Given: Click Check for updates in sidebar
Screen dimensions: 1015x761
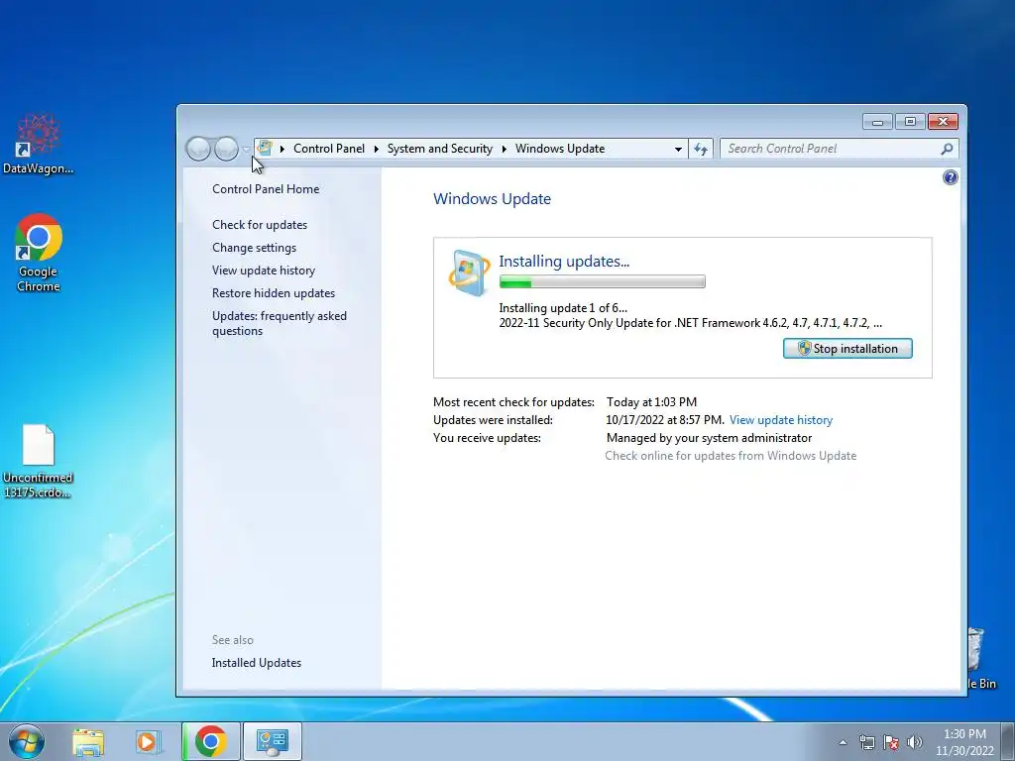Looking at the screenshot, I should tap(260, 225).
